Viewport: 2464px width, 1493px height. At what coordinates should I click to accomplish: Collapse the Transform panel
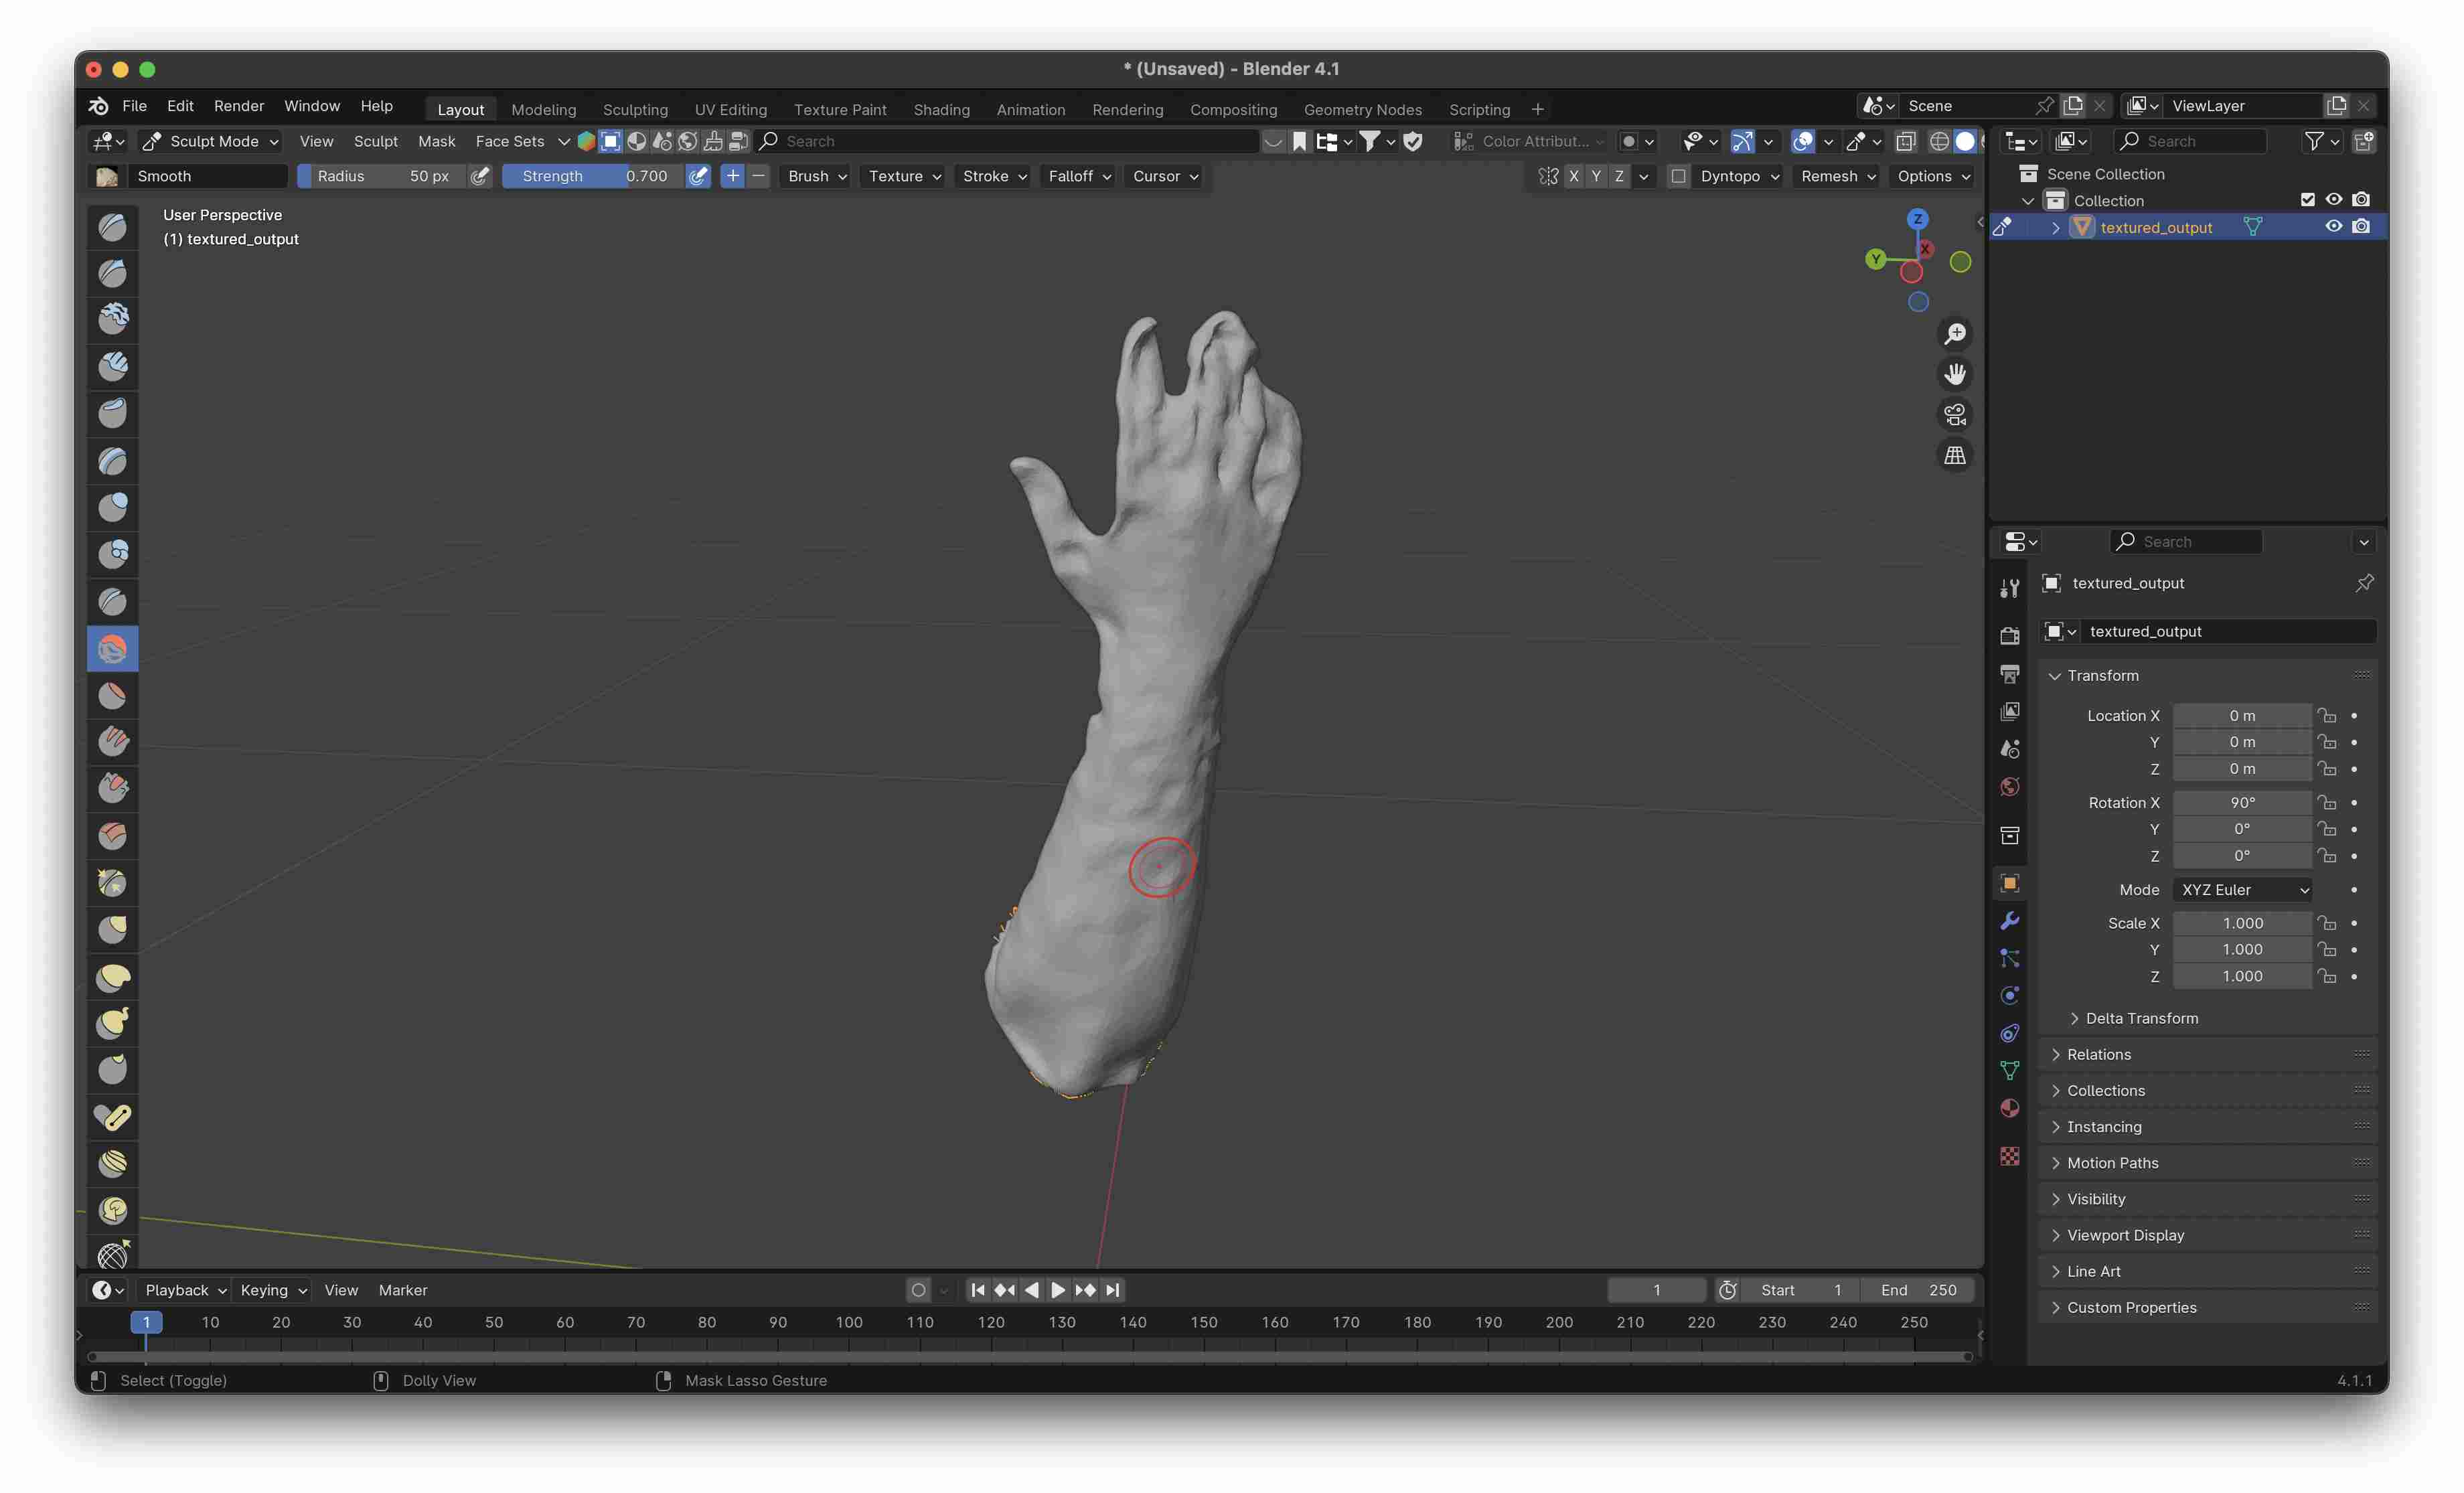[x=2208, y=676]
